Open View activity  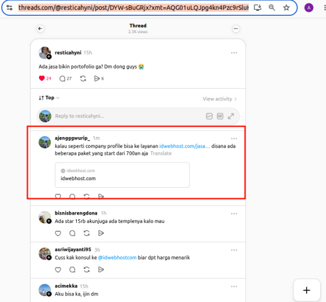point(220,99)
